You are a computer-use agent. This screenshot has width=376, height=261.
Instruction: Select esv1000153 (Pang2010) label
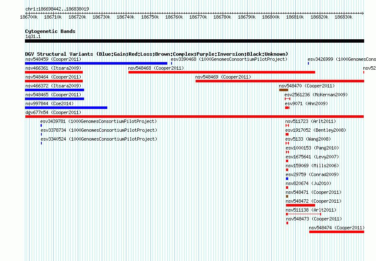[x=312, y=148]
